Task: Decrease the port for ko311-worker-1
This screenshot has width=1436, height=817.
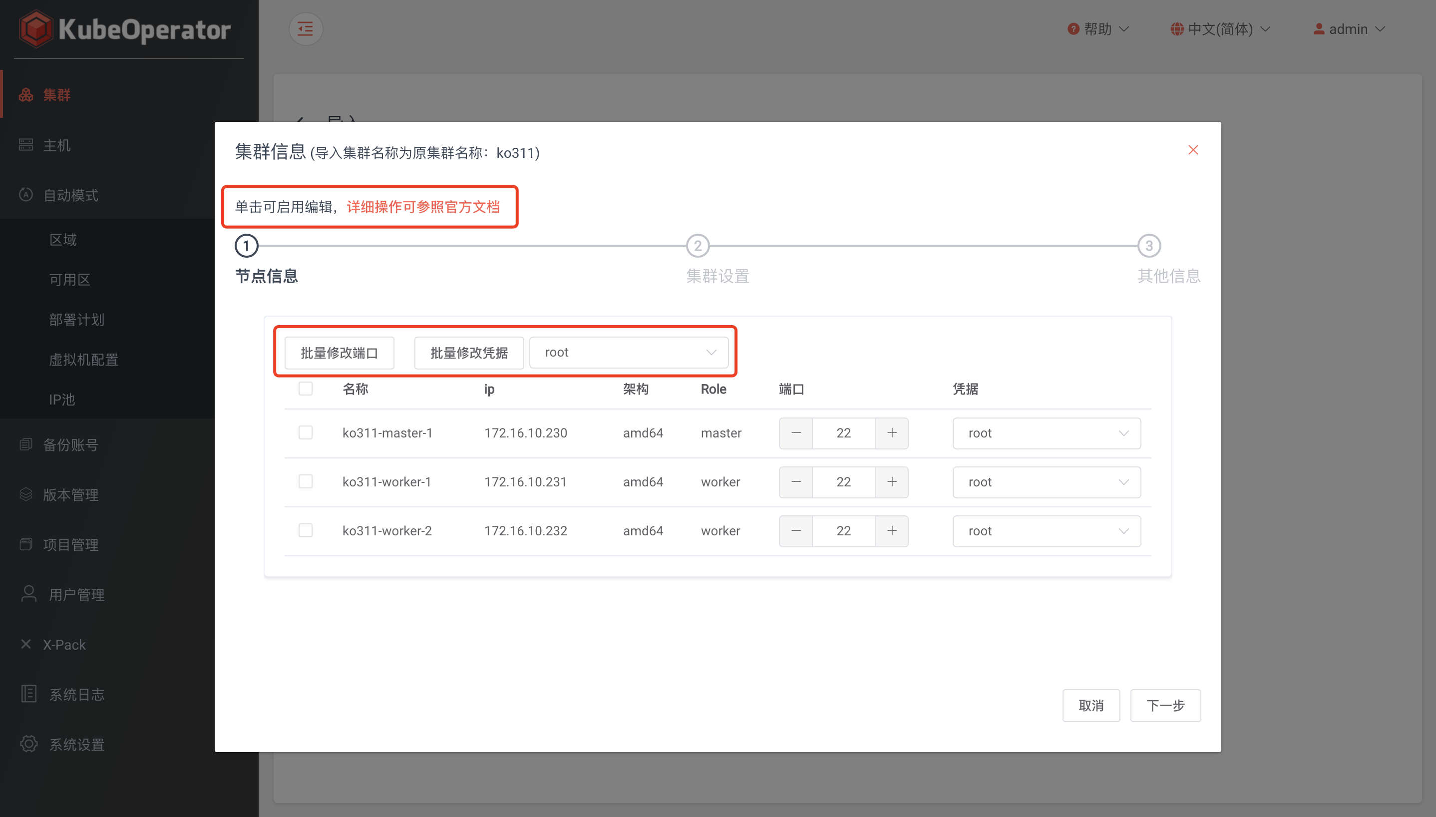Action: click(x=795, y=482)
